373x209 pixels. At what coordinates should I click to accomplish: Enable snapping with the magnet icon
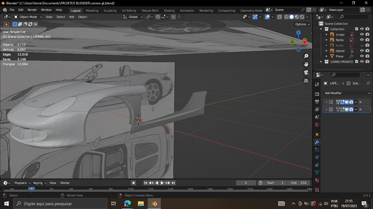click(x=158, y=17)
